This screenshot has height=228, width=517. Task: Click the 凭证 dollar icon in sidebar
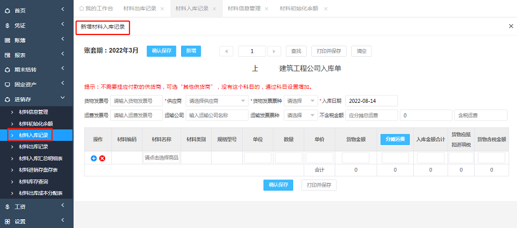(x=7, y=26)
